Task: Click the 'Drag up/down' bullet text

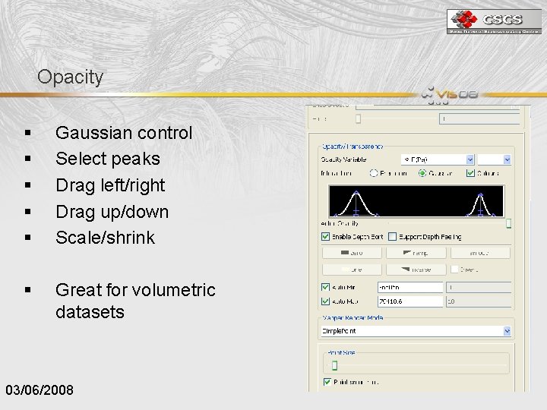Action: click(x=112, y=212)
